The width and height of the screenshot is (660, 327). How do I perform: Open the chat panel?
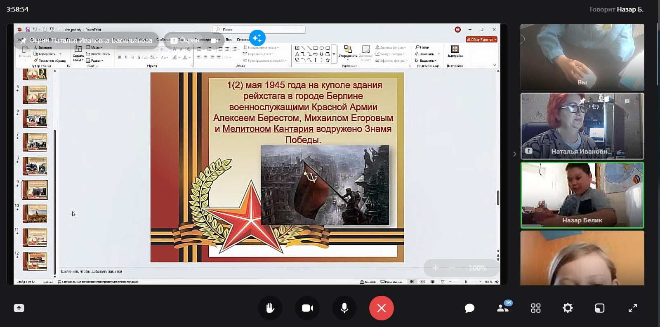[x=469, y=308]
